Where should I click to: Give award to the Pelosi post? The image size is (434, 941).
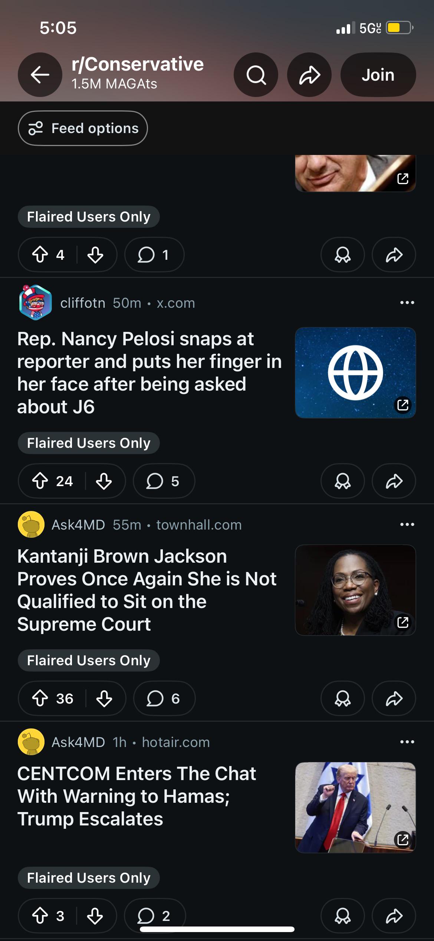(342, 481)
